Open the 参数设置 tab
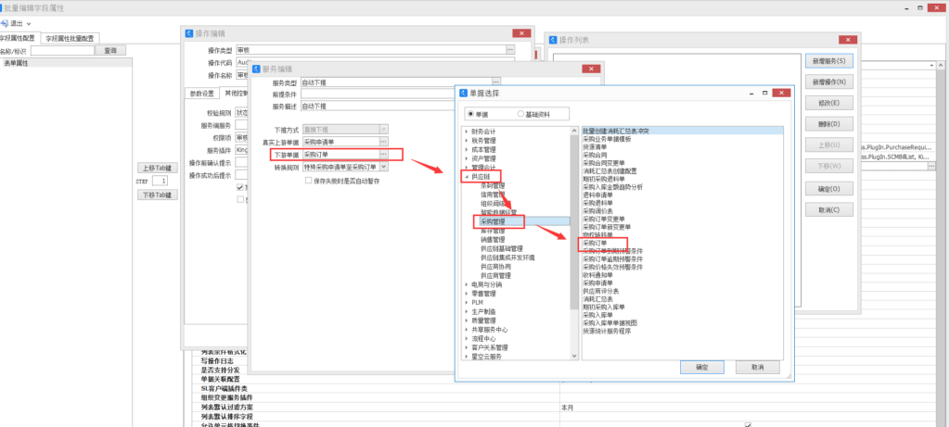Viewport: 950px width, 427px height. click(x=201, y=93)
